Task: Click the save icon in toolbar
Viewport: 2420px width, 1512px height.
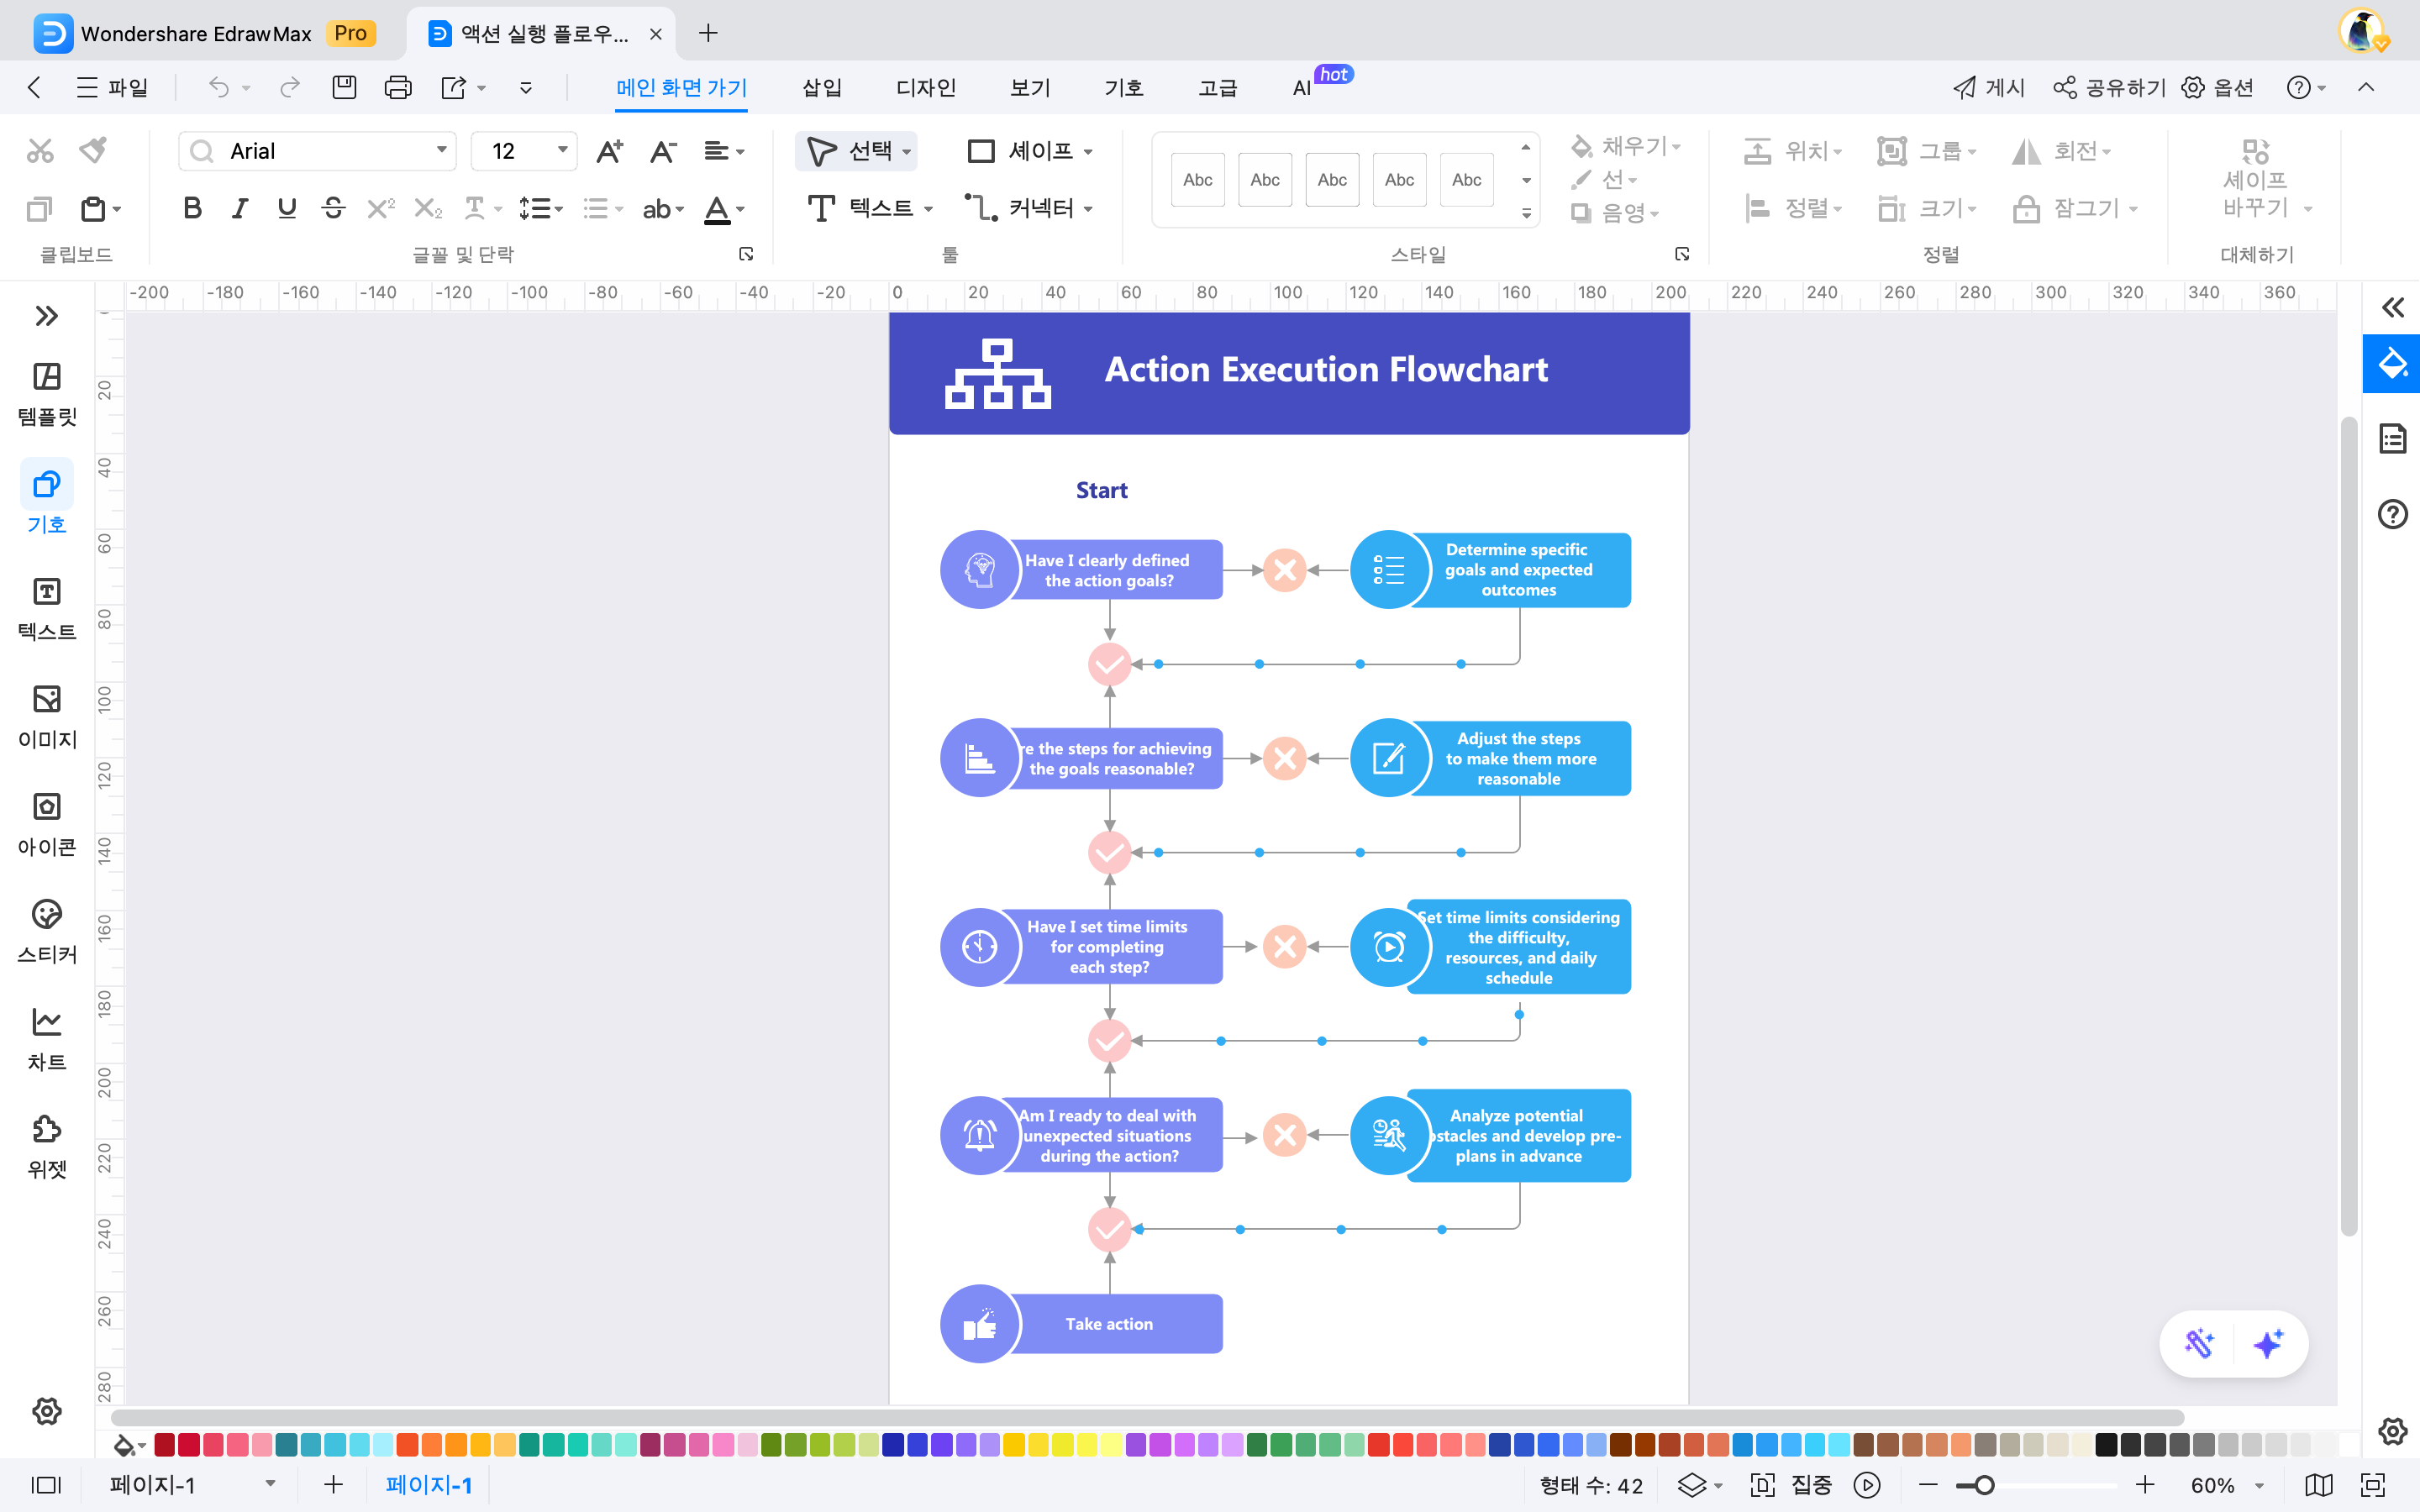Action: [x=344, y=88]
